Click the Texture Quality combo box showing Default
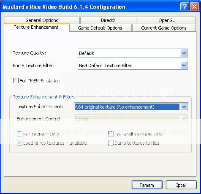The image size is (201, 194). pos(133,53)
